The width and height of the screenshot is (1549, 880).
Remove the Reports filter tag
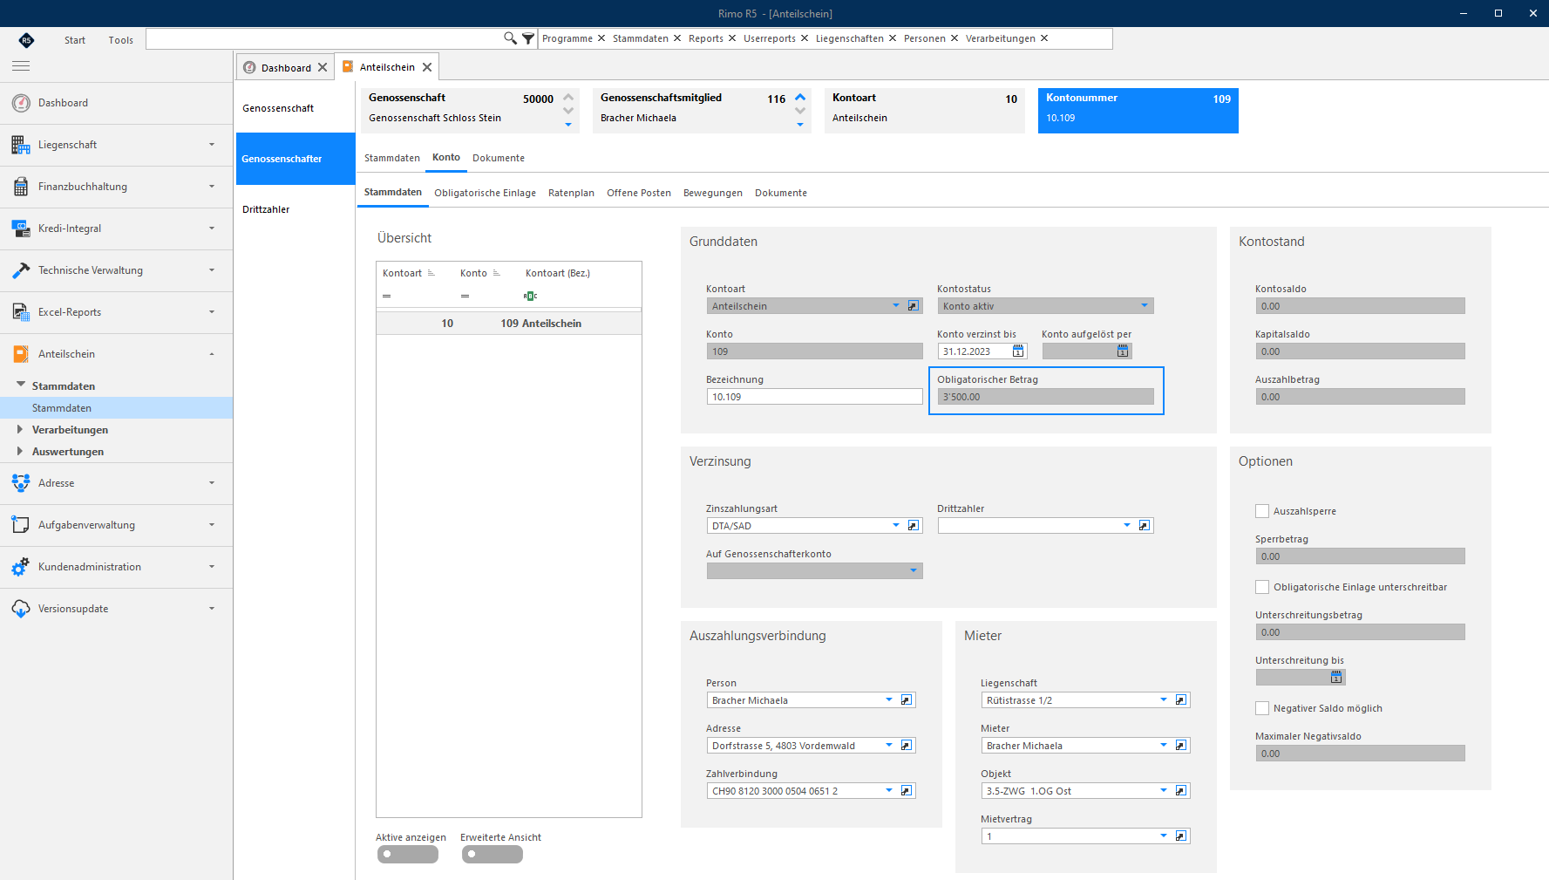(732, 38)
